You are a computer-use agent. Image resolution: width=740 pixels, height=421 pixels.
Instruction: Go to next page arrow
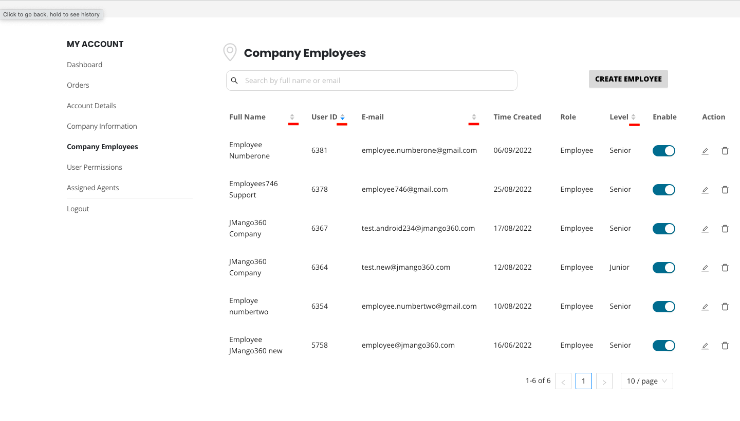click(604, 382)
